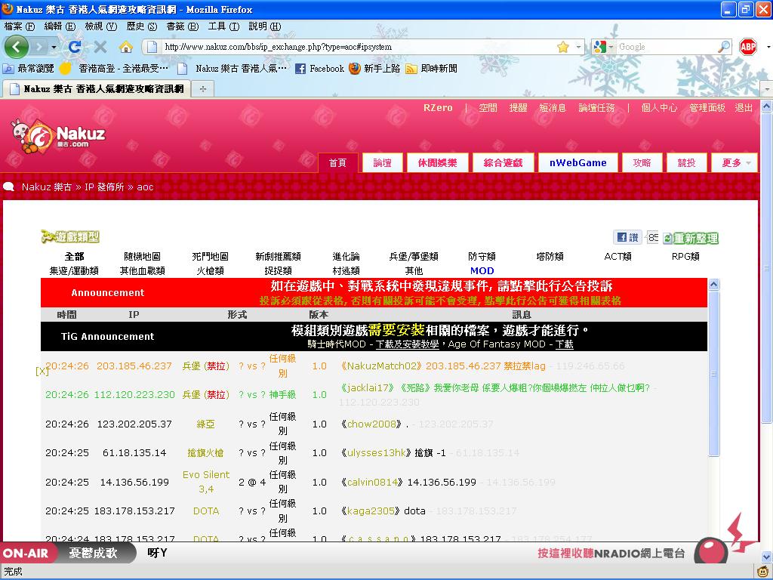
Task: Open the 休閒娛樂 navigation tab
Action: (x=437, y=163)
